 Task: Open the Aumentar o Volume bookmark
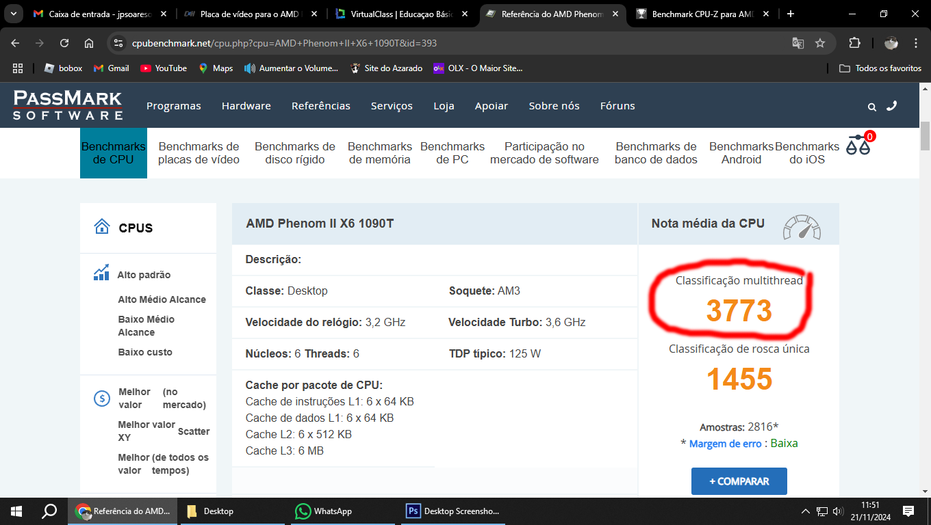292,68
